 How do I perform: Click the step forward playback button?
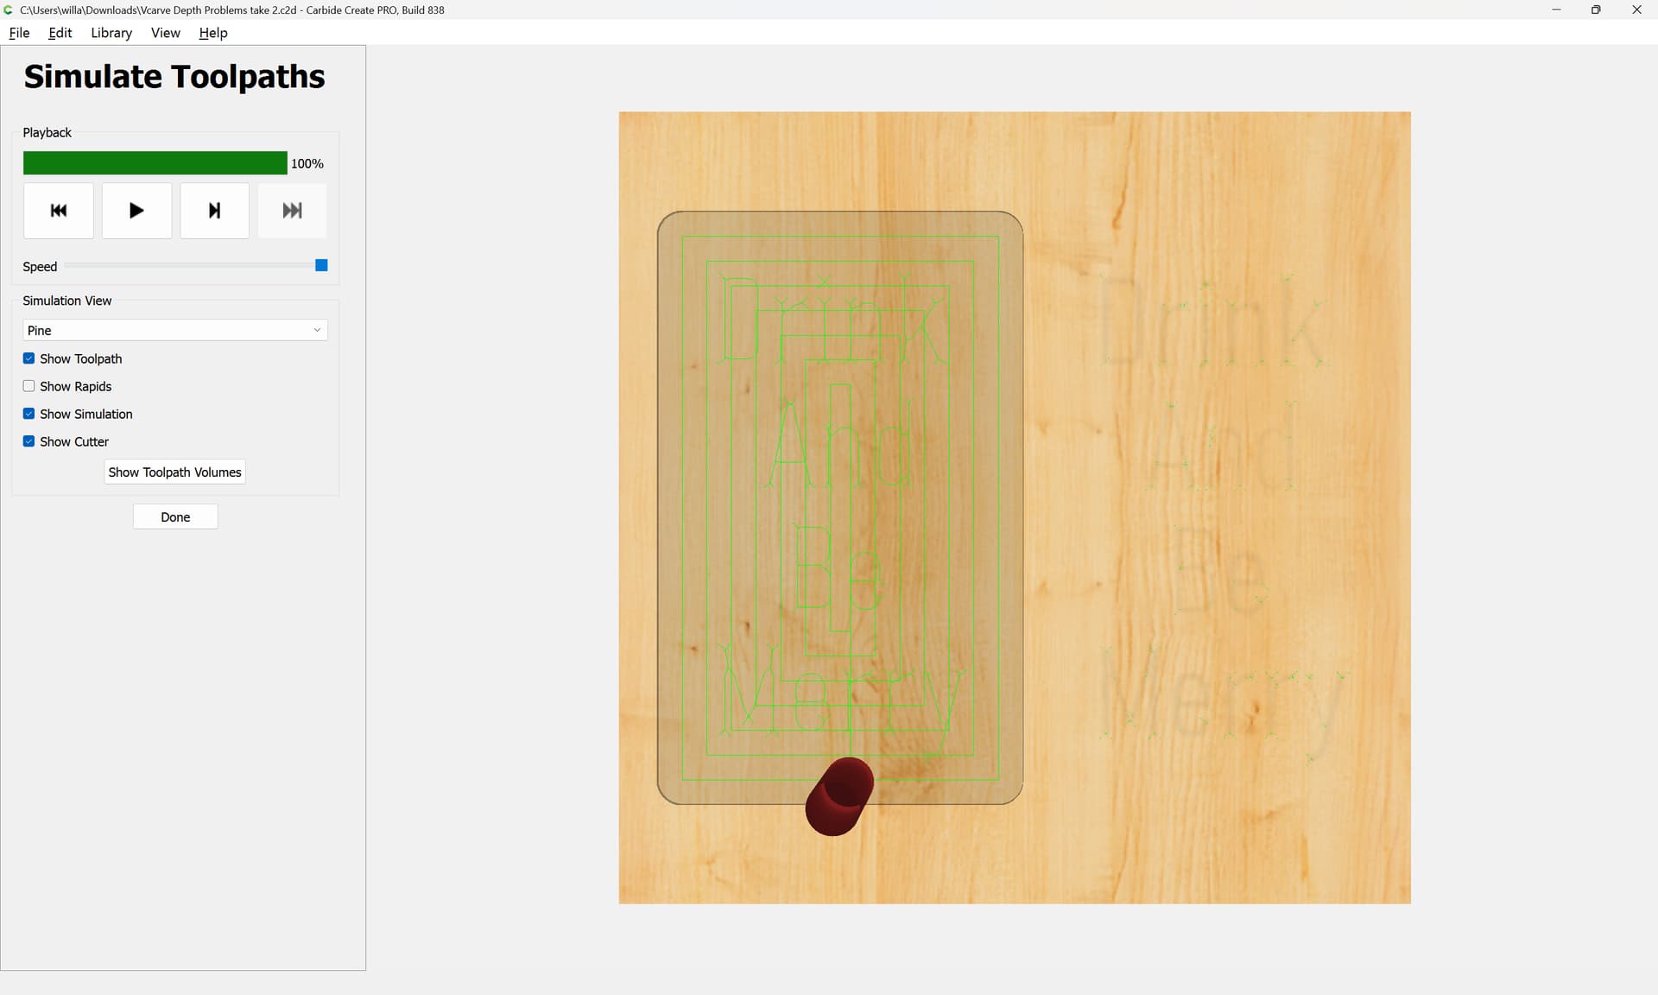(214, 211)
